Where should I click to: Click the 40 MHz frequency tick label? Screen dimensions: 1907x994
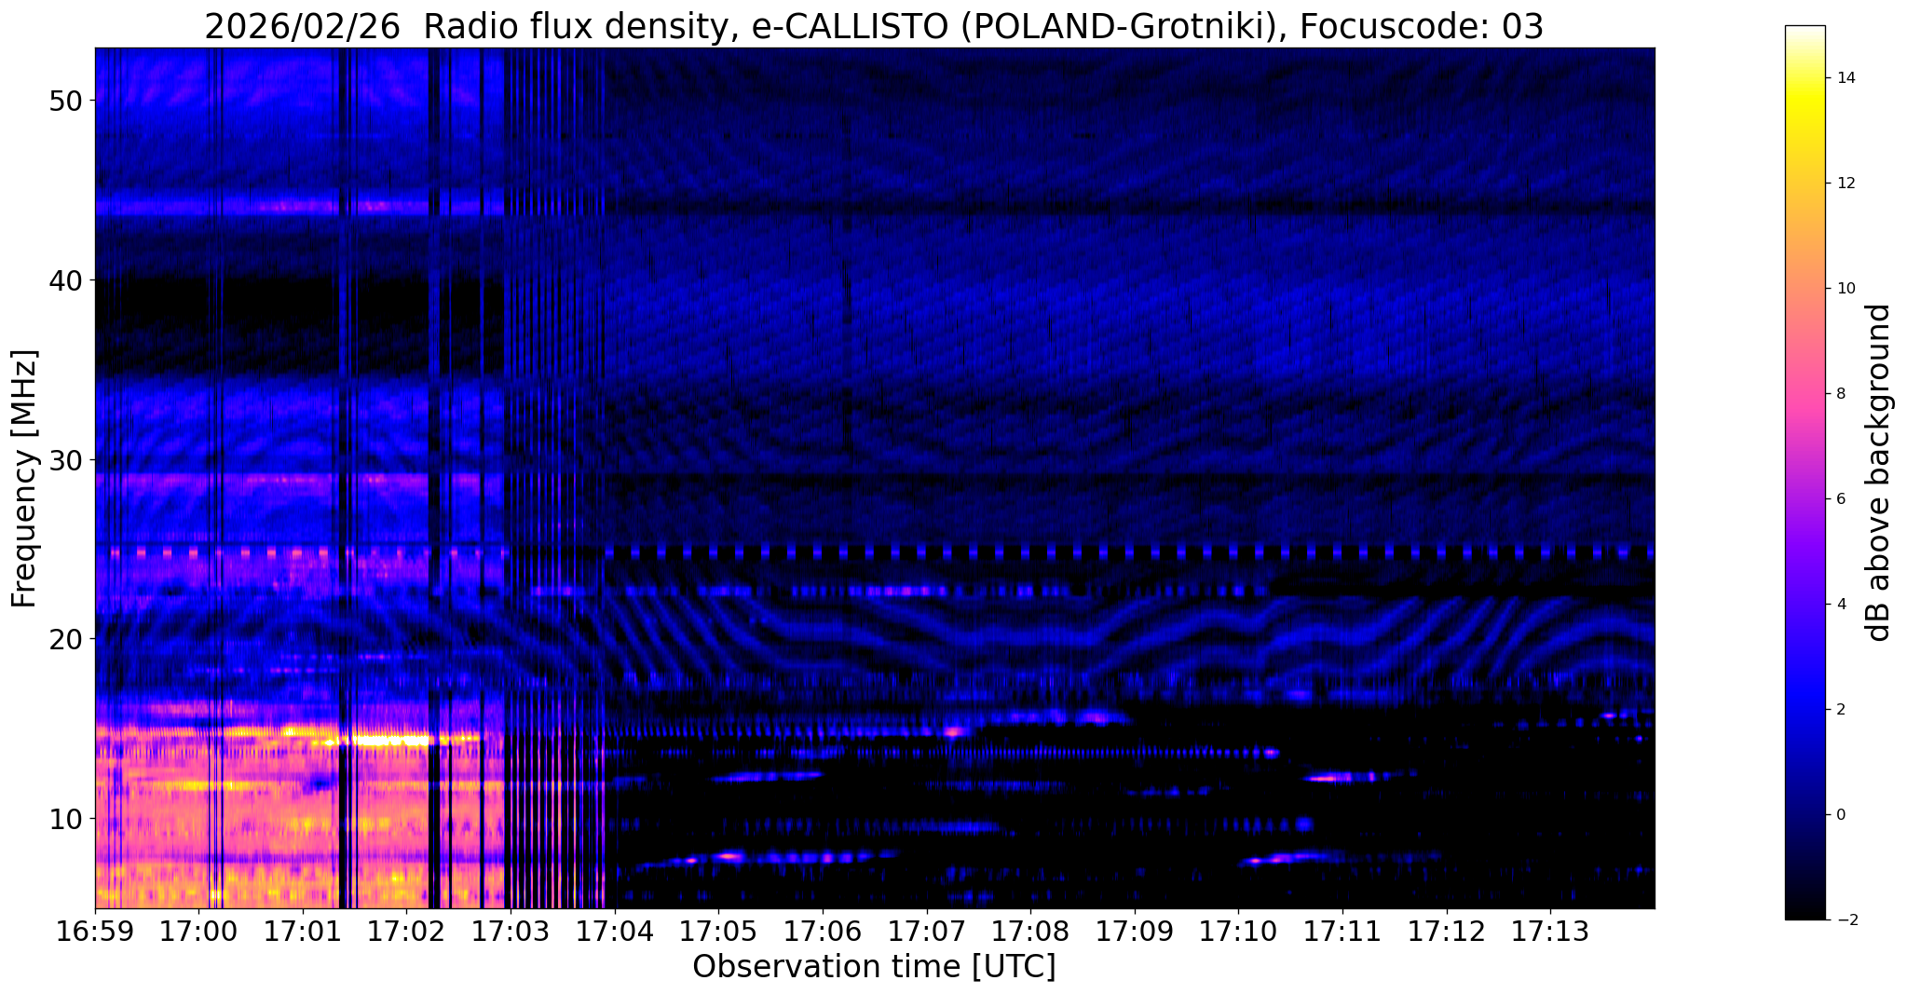point(65,280)
